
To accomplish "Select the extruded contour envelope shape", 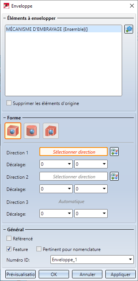I will [51, 131].
